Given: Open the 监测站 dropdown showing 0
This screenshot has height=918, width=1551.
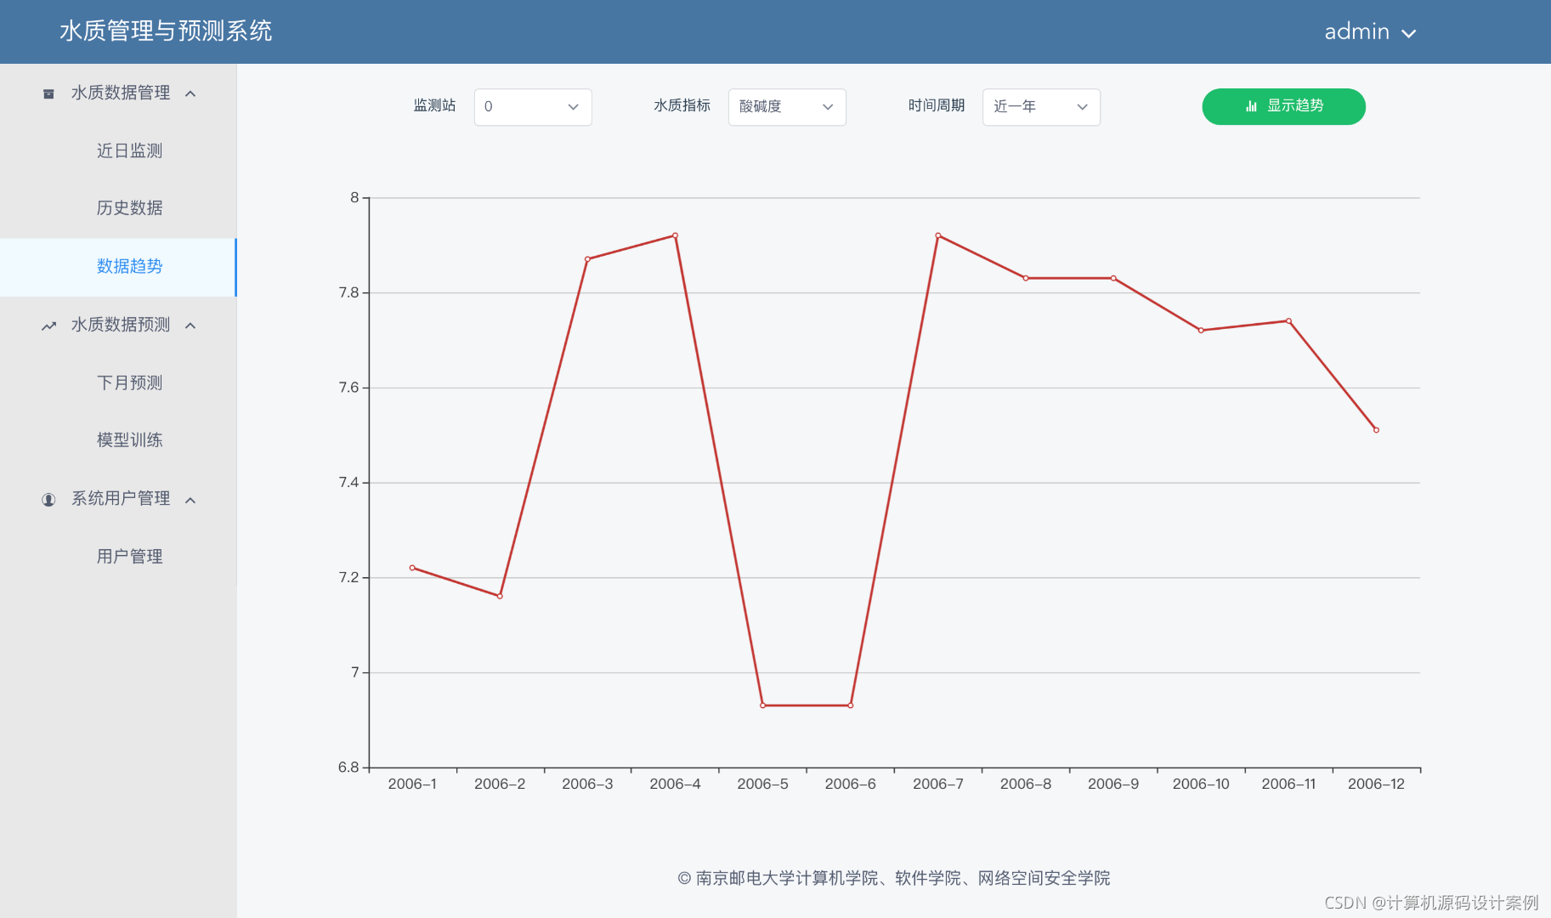Looking at the screenshot, I should pos(533,107).
